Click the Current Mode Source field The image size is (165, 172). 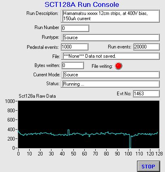(111, 75)
